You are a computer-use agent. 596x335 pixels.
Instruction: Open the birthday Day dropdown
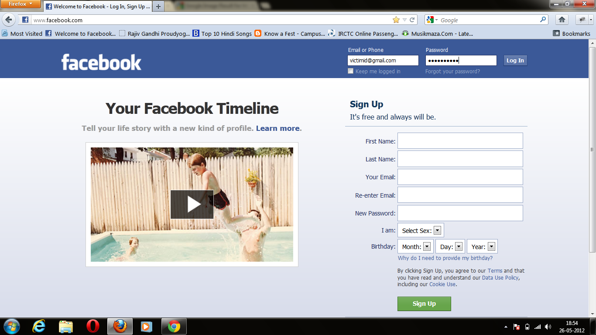pos(450,246)
